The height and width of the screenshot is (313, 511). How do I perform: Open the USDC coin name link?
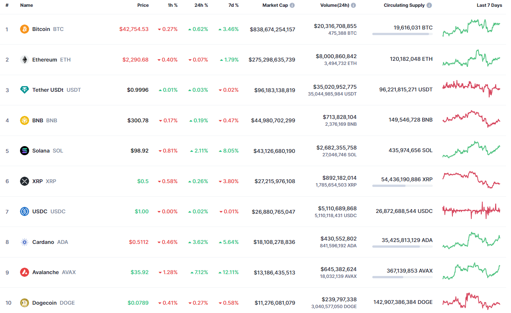pos(40,211)
